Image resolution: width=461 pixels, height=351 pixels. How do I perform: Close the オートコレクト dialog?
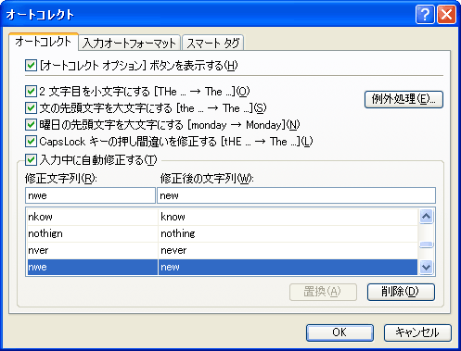pos(446,14)
